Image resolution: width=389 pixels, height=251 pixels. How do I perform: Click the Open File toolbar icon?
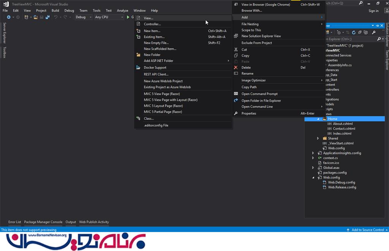tap(36, 17)
